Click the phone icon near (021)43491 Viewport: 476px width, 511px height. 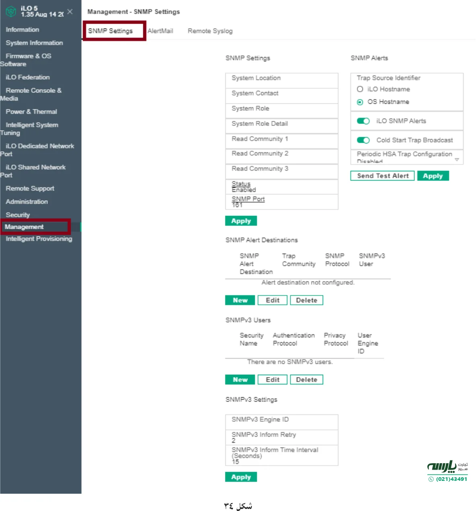430,479
